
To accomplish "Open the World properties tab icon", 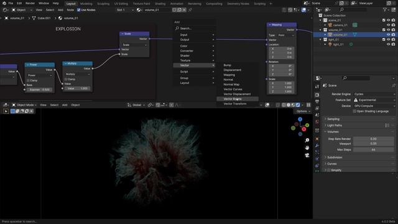I will (x=317, y=121).
